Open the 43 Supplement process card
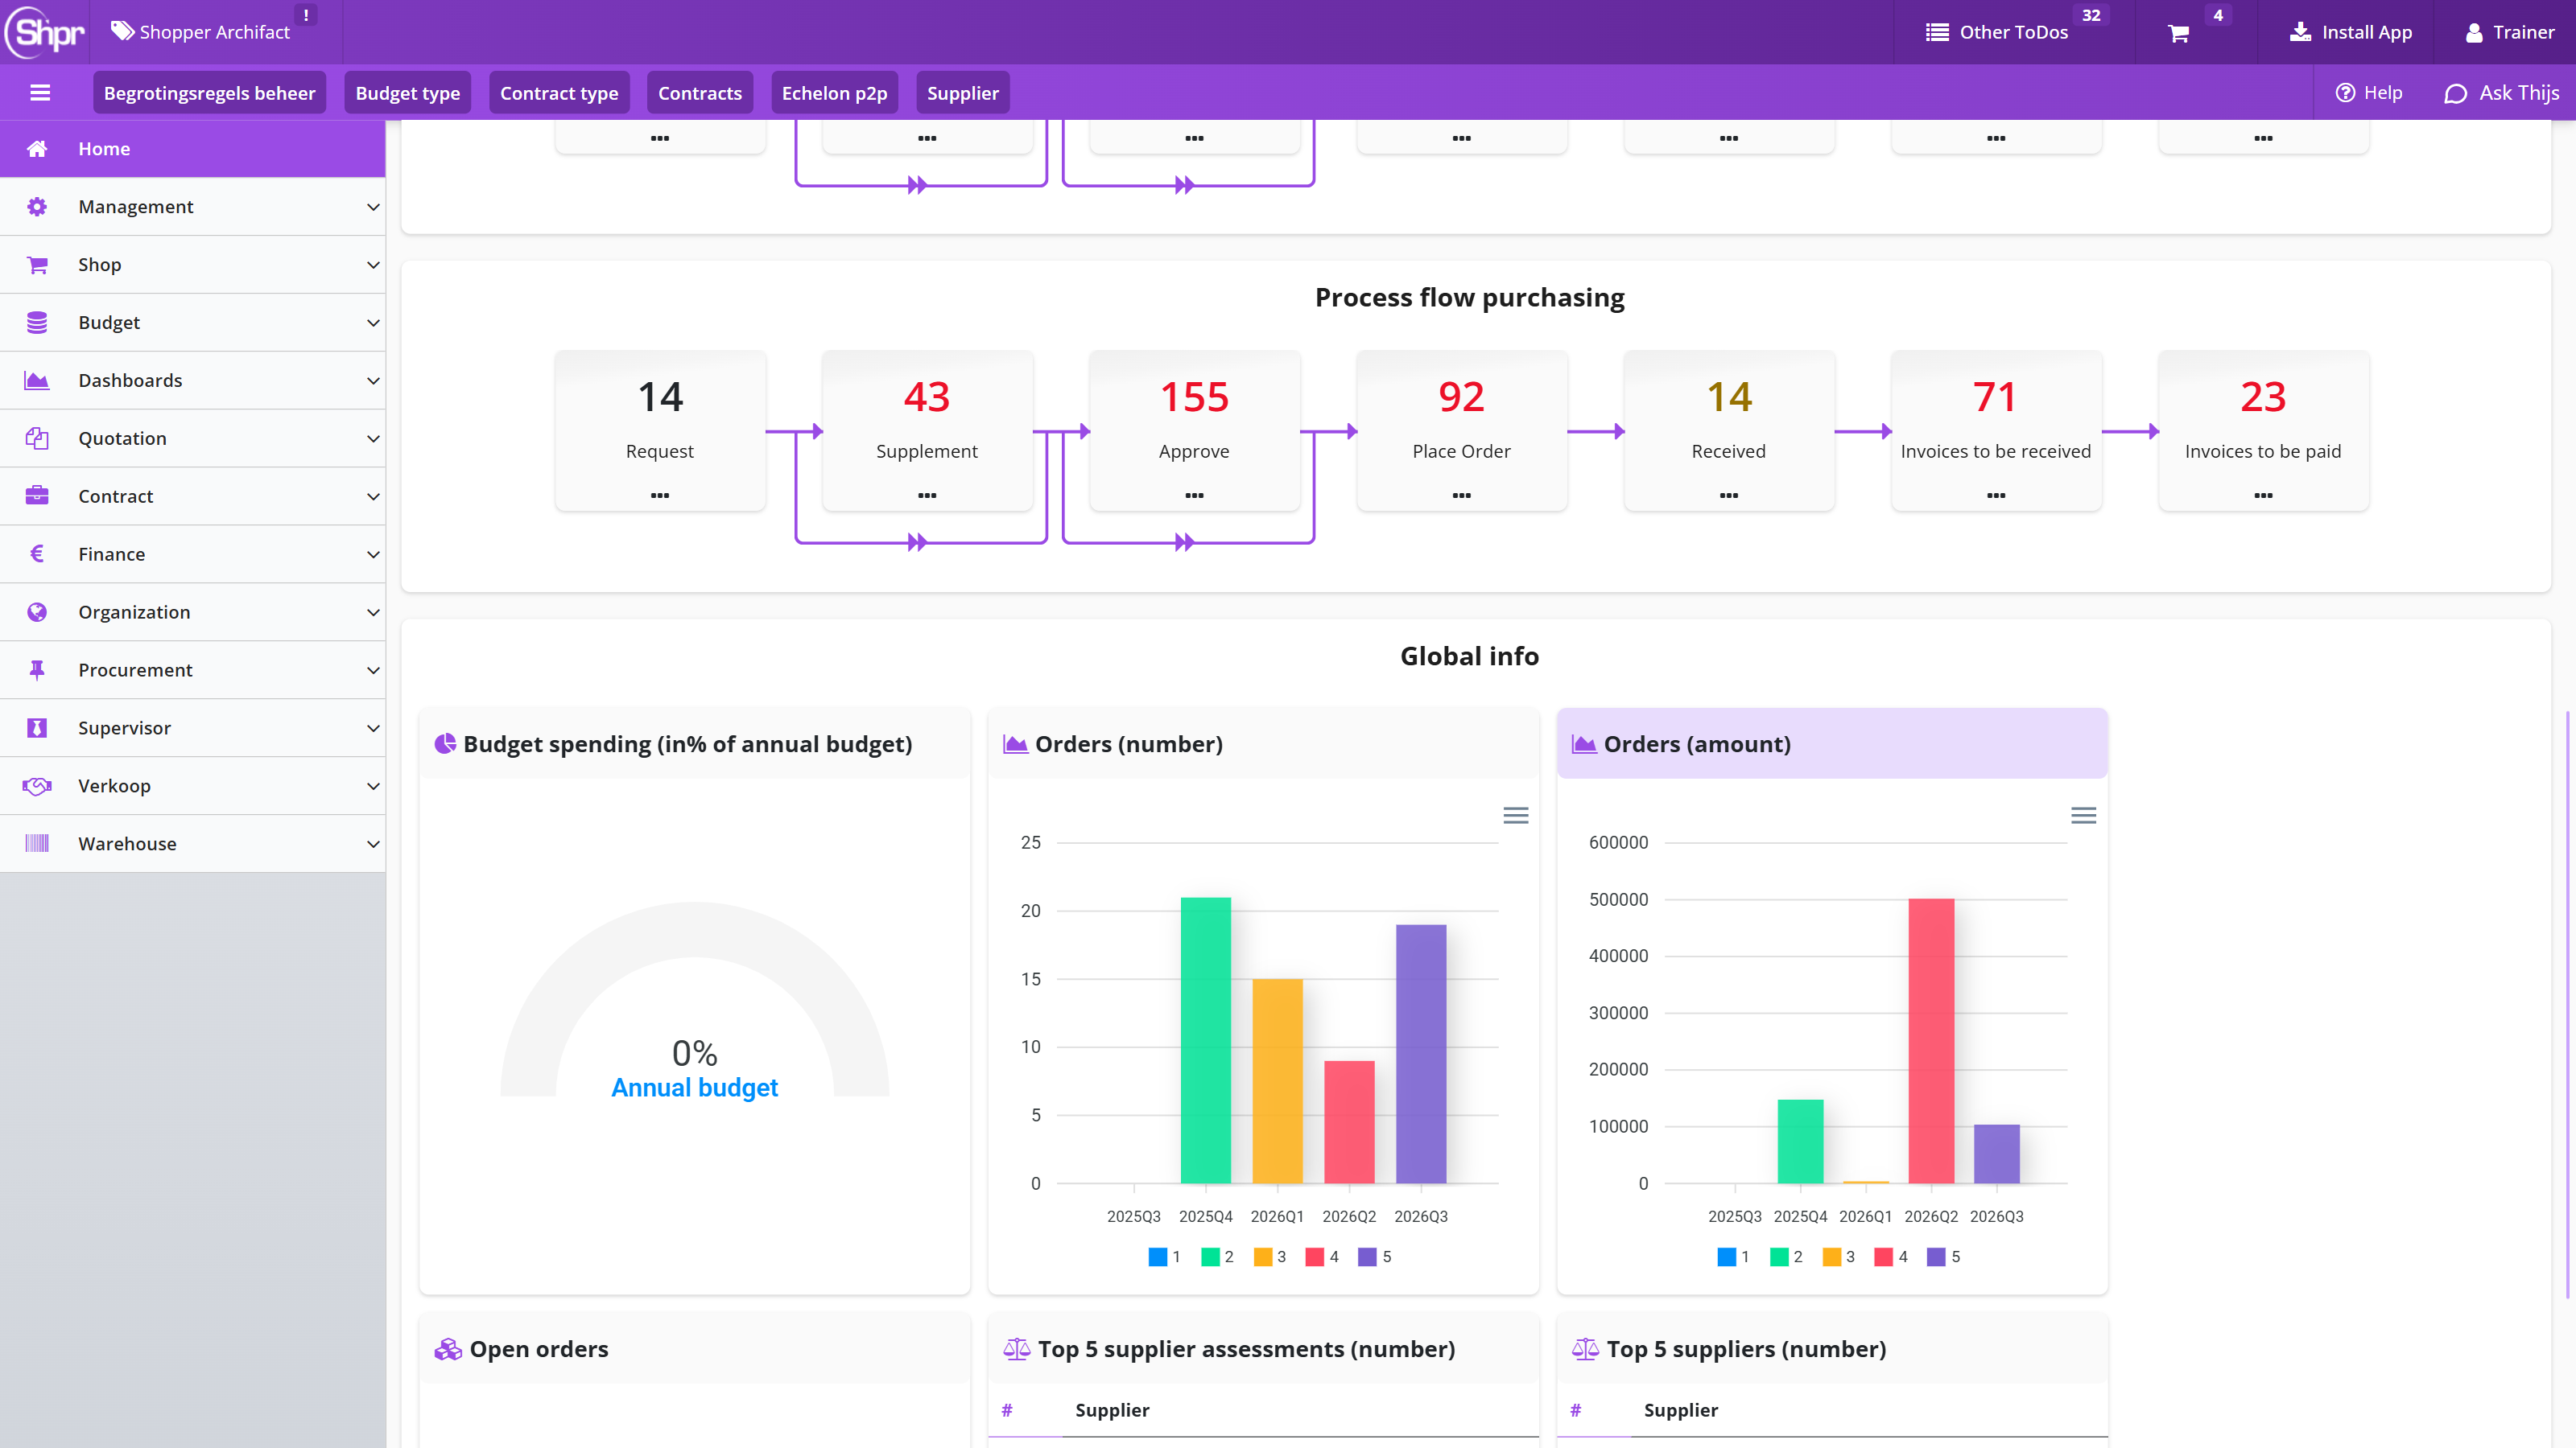This screenshot has width=2576, height=1448. (927, 430)
